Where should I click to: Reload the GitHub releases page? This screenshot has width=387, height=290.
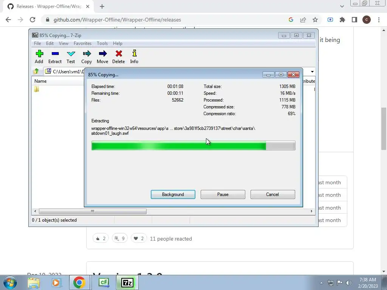(33, 20)
